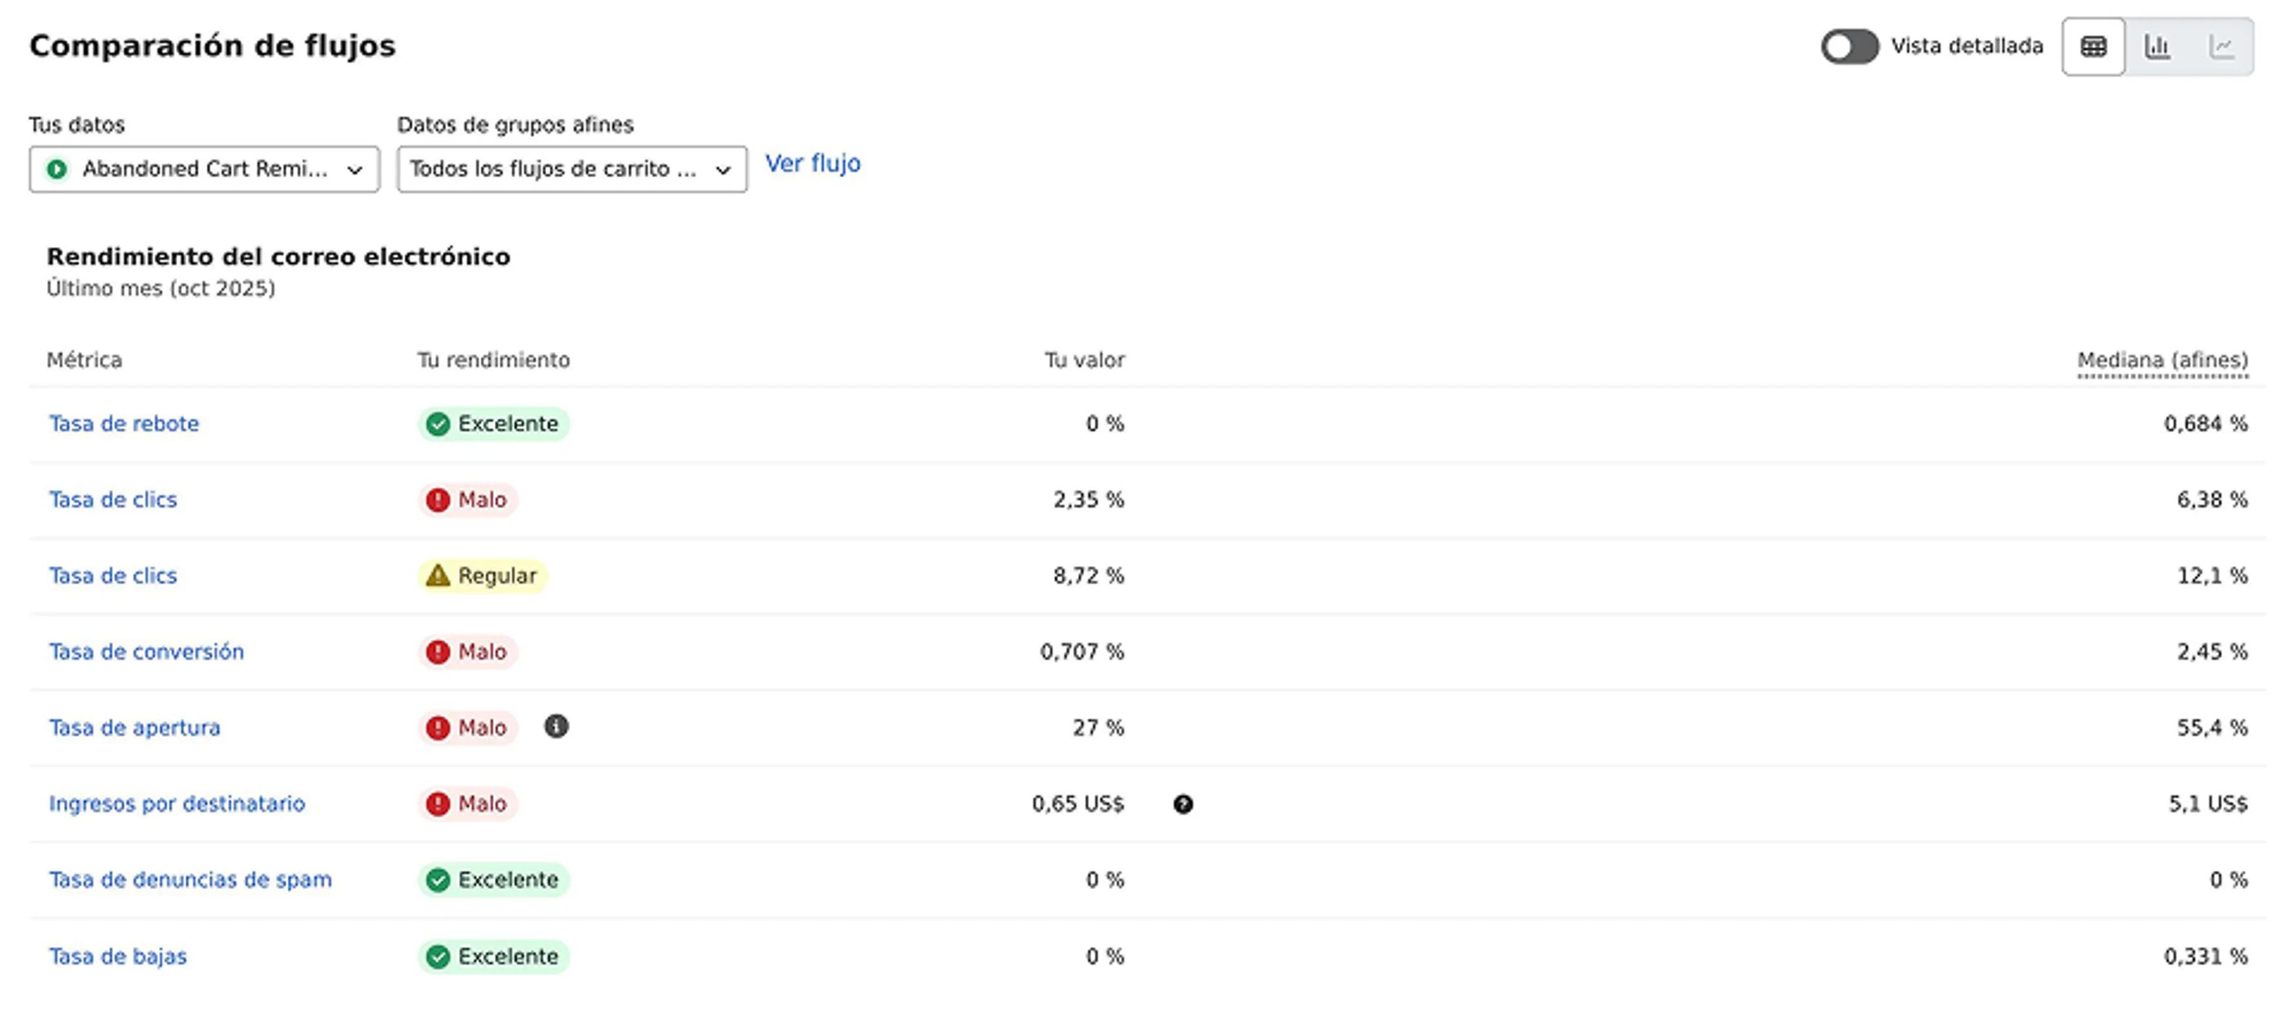Click the red icon on Tasa de conversión badge
This screenshot has width=2290, height=1033.
(436, 651)
